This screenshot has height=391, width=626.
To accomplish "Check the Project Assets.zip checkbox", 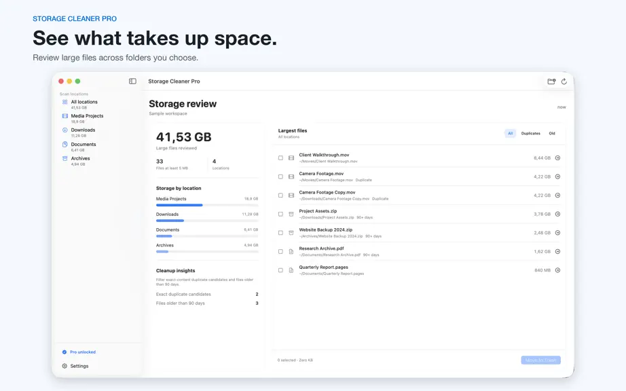I will (x=280, y=215).
